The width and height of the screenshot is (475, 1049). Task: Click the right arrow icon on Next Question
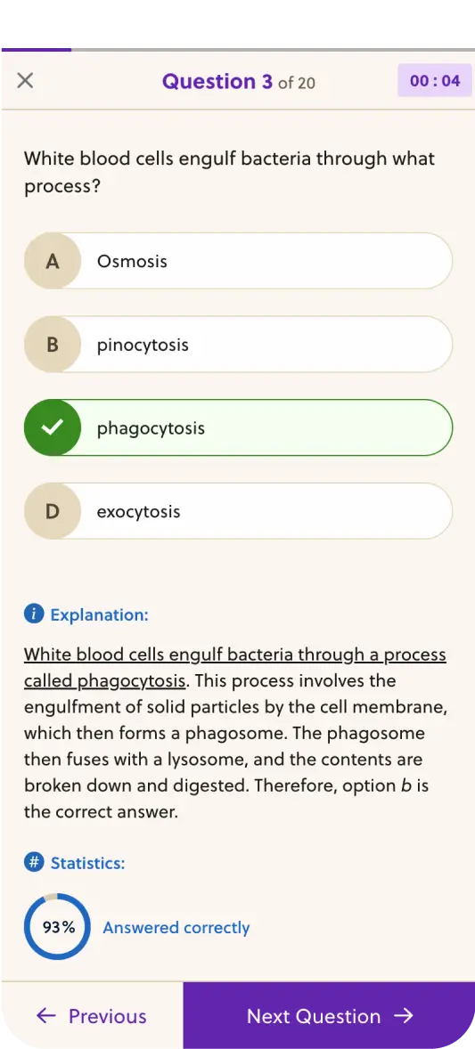[404, 1016]
